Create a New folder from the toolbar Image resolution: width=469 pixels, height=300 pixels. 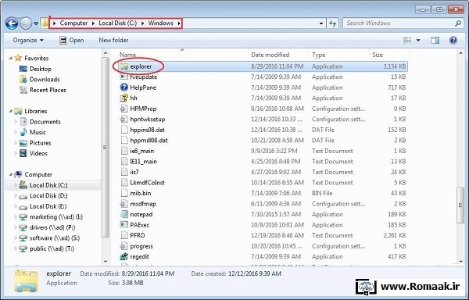[x=113, y=40]
